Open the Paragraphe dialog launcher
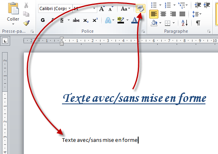Image resolution: width=218 pixels, height=154 pixels. pyautogui.click(x=209, y=32)
